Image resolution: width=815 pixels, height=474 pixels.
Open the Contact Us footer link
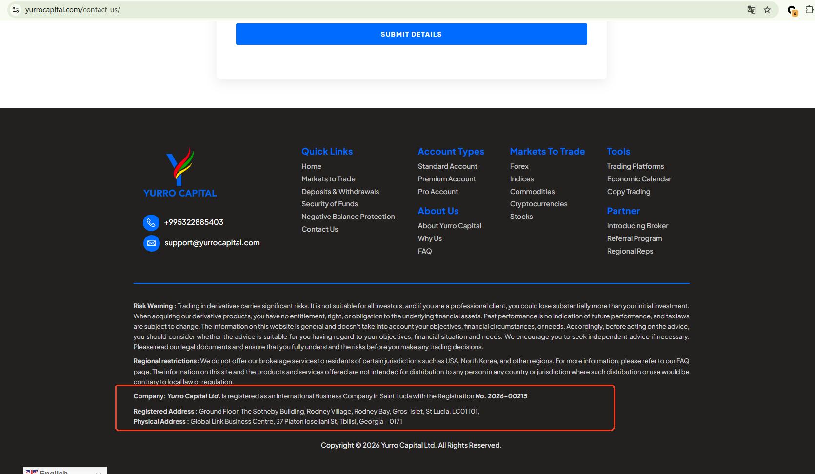point(319,229)
